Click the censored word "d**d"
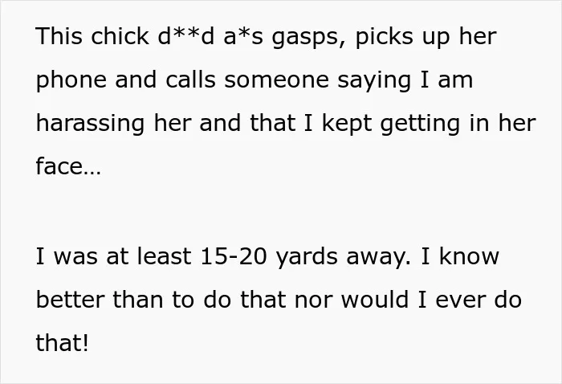The height and width of the screenshot is (384, 562). 185,36
